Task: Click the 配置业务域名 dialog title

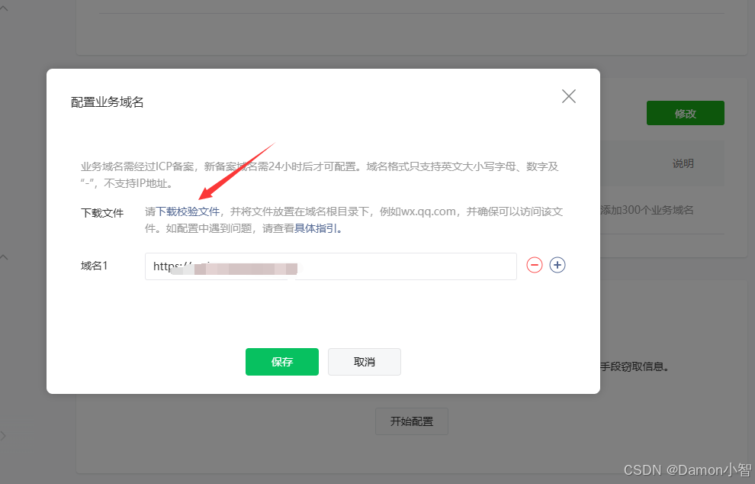Action: [108, 102]
